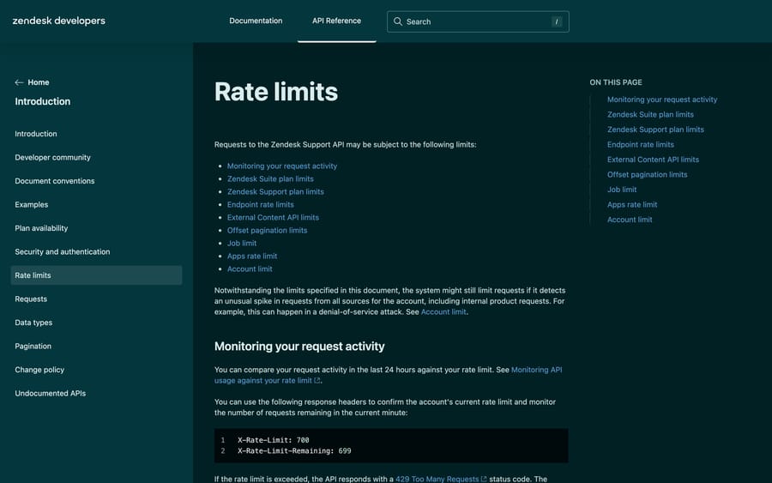Jump to 'Monitoring your request activity' in On This Page
772x483 pixels.
tap(662, 100)
